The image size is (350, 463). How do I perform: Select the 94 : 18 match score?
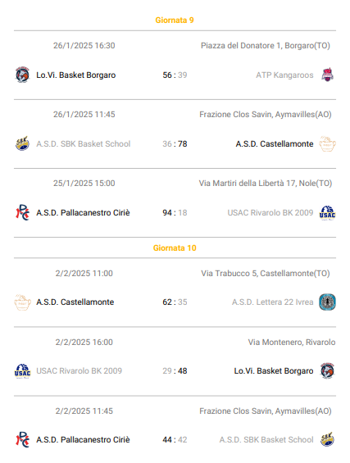pos(175,212)
